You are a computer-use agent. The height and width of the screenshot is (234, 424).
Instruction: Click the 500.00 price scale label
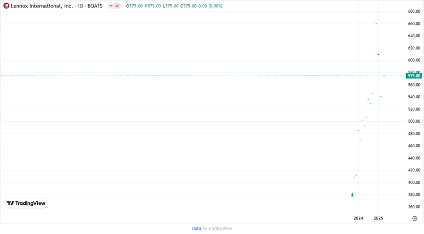coord(414,121)
